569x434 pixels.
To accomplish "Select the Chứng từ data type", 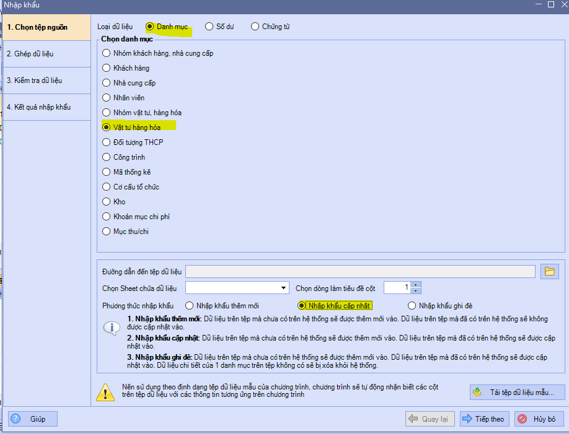I will (x=255, y=27).
